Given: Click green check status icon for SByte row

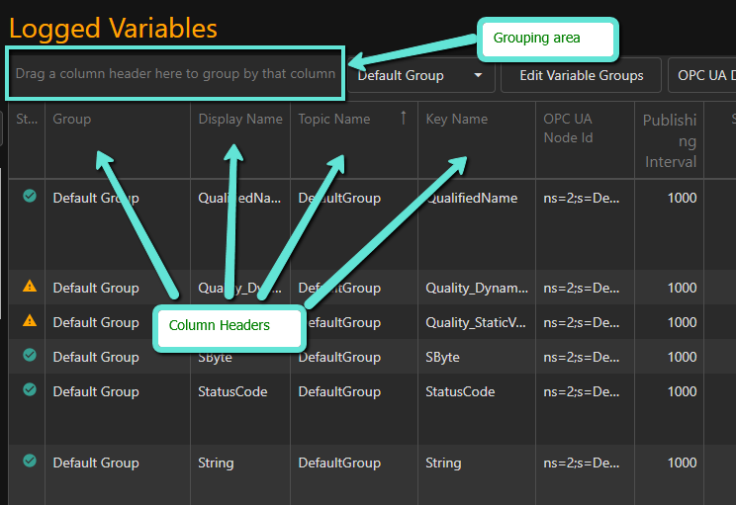Looking at the screenshot, I should [x=30, y=355].
